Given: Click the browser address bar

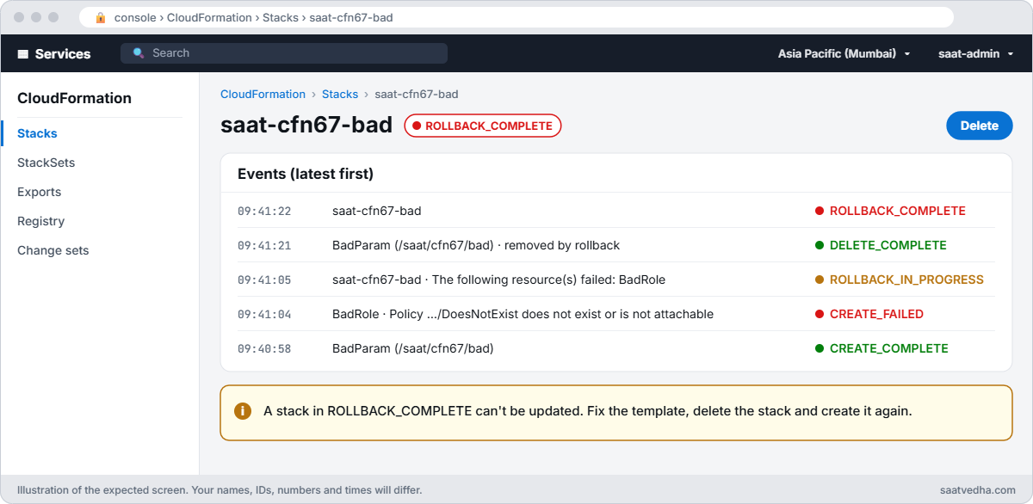Looking at the screenshot, I should (x=516, y=17).
